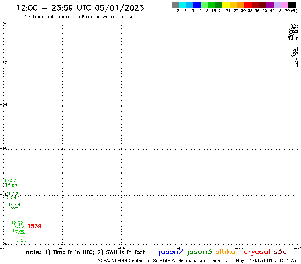Click the gray swatch in the color legend
Viewport: 301px width, 264px height.
pos(175,5)
